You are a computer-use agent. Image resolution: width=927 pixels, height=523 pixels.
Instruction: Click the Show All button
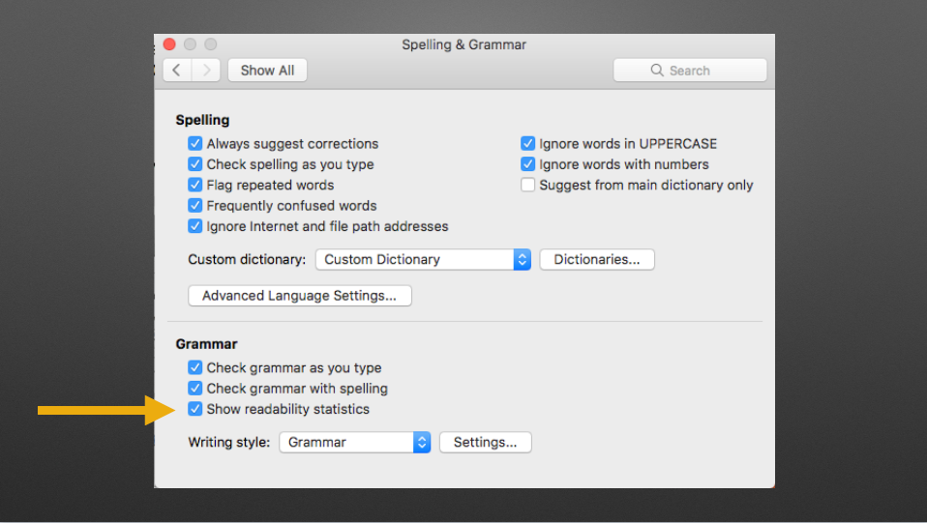267,71
